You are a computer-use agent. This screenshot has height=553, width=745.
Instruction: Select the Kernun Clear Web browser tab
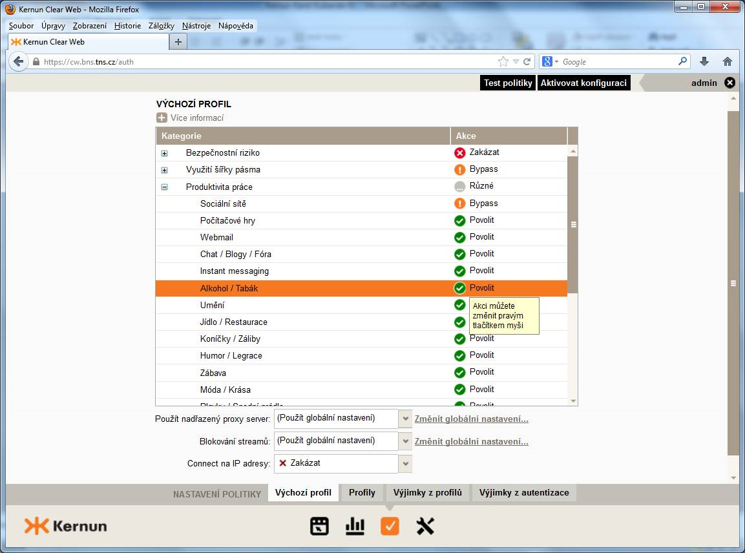(x=89, y=42)
